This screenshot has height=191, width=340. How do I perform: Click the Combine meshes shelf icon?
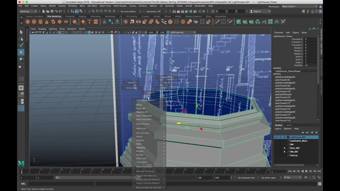click(x=126, y=22)
